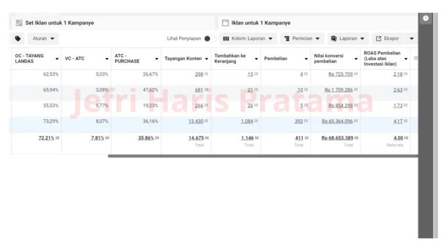The height and width of the screenshot is (251, 447).
Task: Click the columns icon beside Kolom: Laporan
Action: (226, 39)
